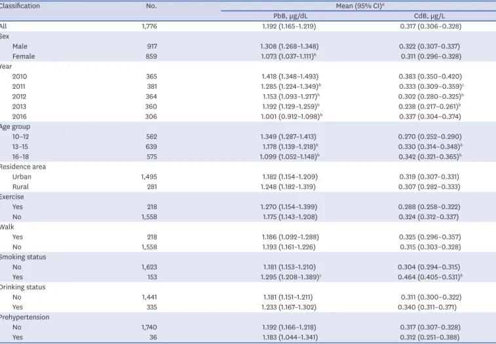Click CdB value 0.317 (0.306–0.328)
Screen dimensions: 496x344
(x=430, y=26)
